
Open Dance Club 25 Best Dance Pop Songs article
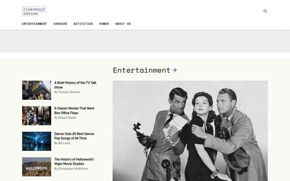point(74,136)
